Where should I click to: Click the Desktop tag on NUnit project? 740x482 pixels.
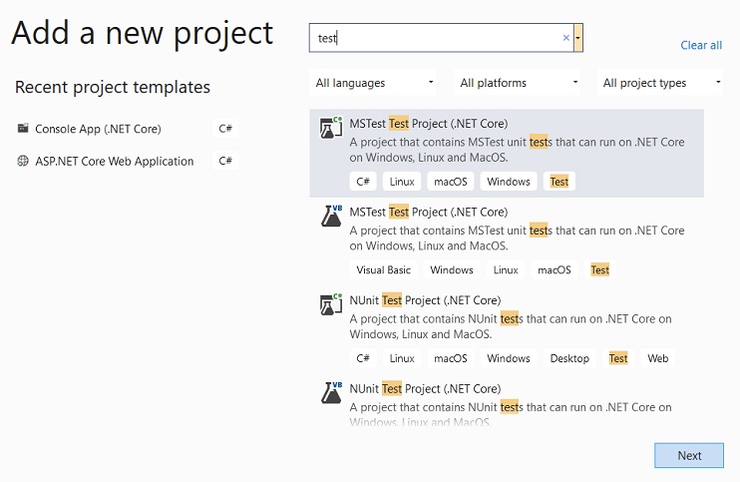(569, 358)
